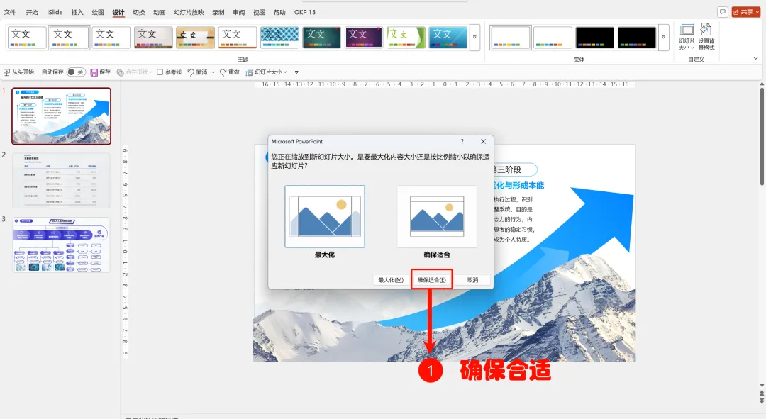Open the customize quick access toolbar arrow

(296, 72)
